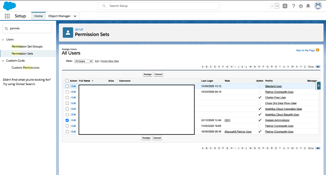Sort by the Role column header
The image size is (326, 175).
pyautogui.click(x=227, y=81)
